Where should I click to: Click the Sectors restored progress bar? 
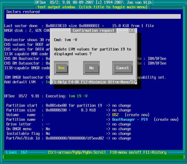94,16
